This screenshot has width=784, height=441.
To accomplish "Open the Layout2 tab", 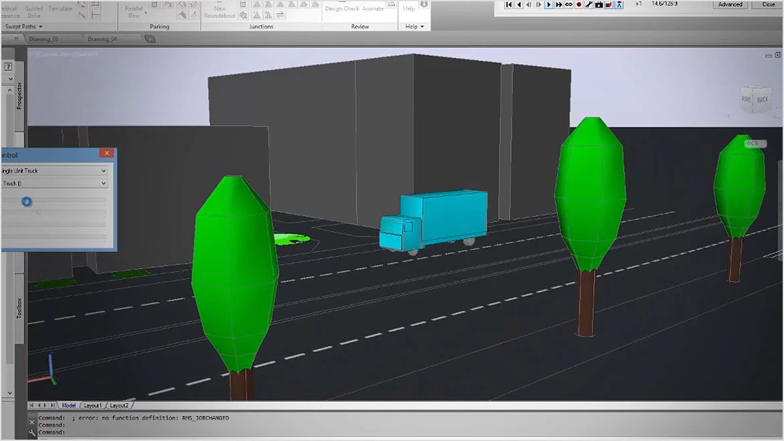I will pyautogui.click(x=119, y=406).
